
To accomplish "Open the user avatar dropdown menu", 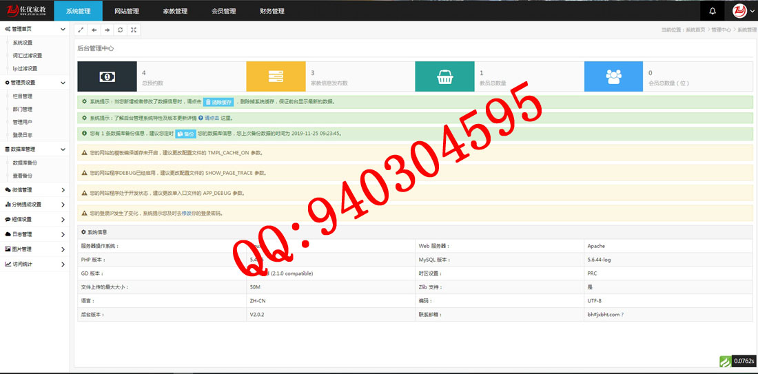I will point(743,11).
